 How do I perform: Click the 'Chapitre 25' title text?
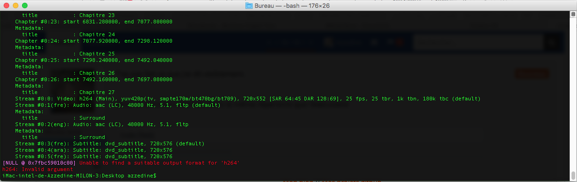point(97,54)
